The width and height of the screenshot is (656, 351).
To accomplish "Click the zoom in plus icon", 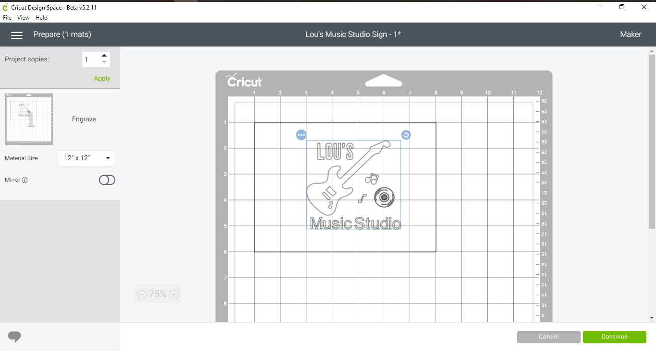I will pos(174,294).
